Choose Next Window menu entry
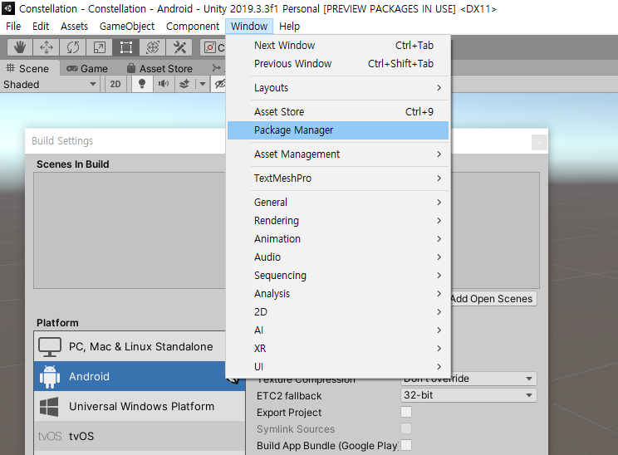The height and width of the screenshot is (455, 618). 338,46
